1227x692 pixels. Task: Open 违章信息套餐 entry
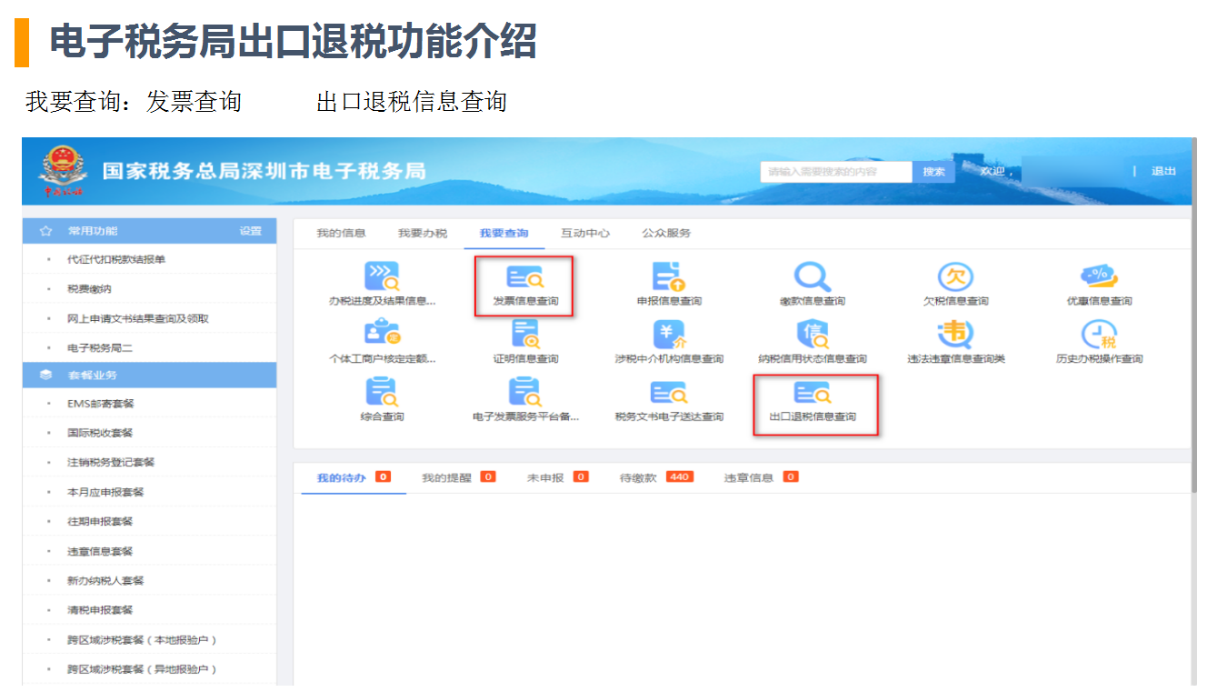coord(150,551)
